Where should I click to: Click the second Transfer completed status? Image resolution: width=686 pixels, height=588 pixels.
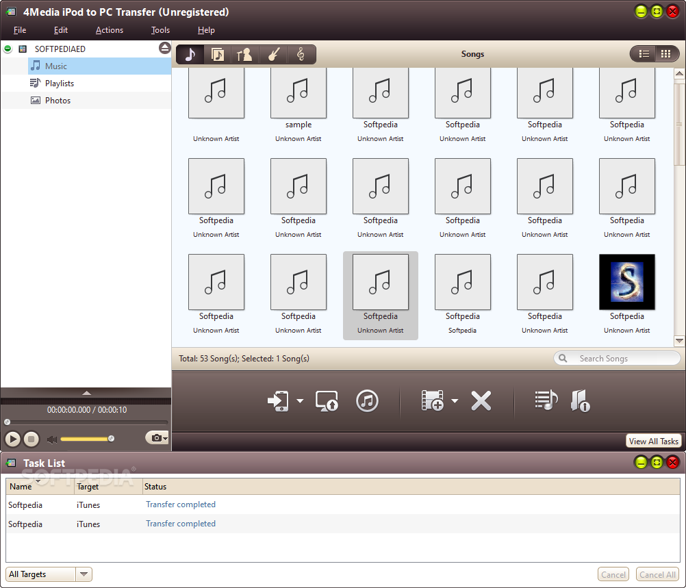181,524
